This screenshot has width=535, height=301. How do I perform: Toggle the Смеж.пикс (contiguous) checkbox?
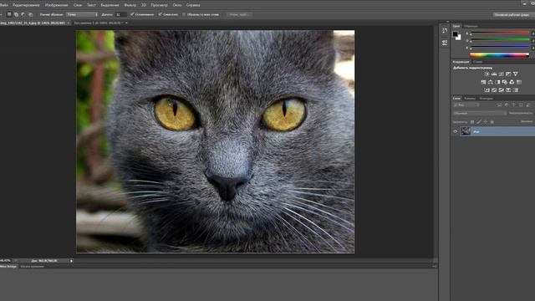click(x=160, y=14)
